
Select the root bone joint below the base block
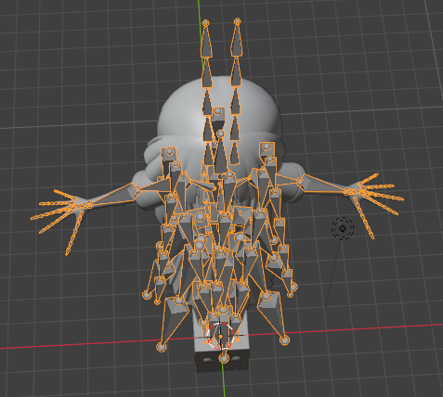coord(224,358)
